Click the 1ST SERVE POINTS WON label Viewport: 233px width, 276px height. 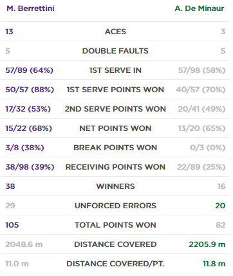pyautogui.click(x=115, y=90)
